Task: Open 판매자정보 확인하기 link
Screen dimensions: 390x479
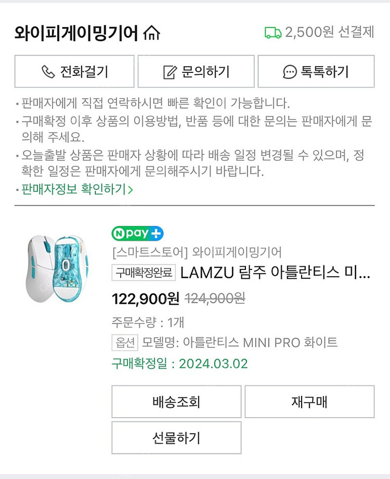Action: point(73,190)
